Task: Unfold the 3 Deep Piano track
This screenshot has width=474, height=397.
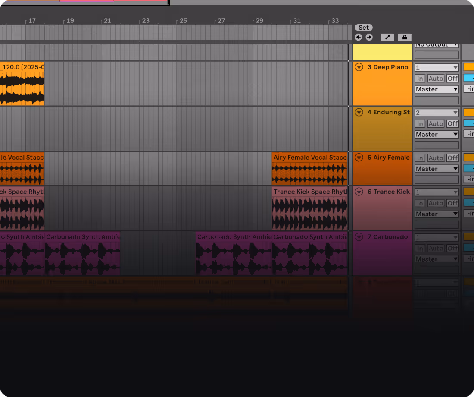Action: (x=359, y=67)
